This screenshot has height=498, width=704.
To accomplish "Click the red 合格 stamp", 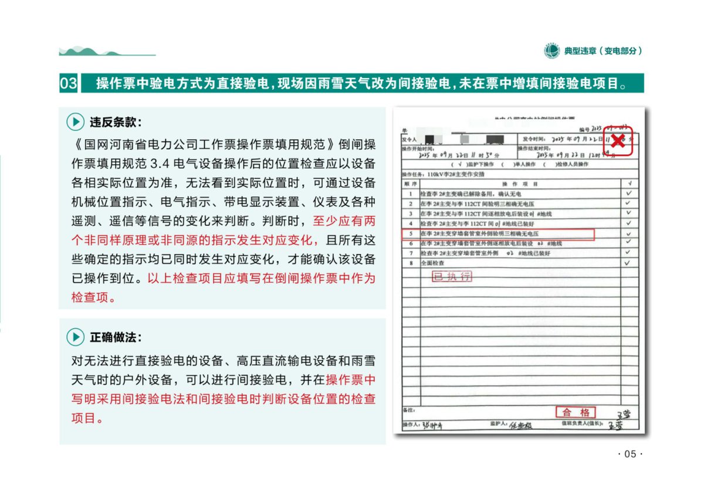I will tap(575, 412).
